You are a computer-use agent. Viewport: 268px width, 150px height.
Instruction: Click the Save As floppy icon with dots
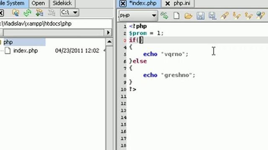tap(212, 16)
